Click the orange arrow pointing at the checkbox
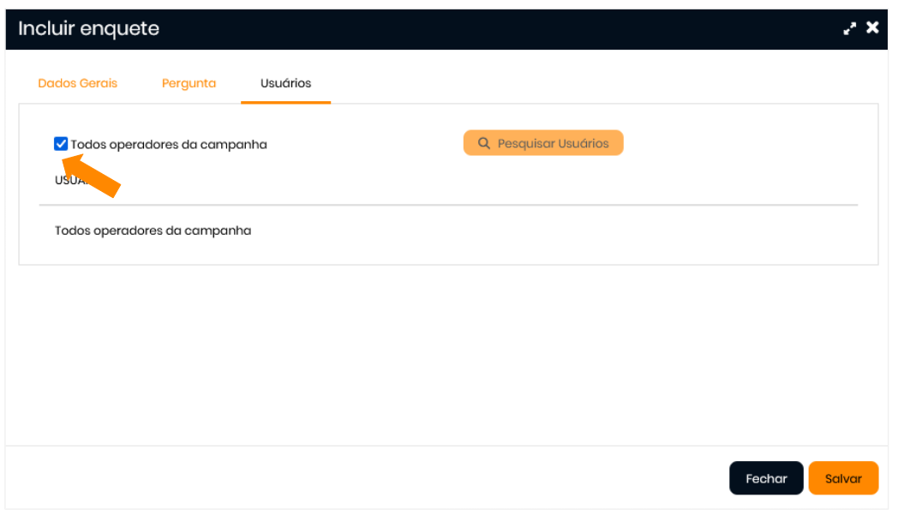 (x=93, y=174)
